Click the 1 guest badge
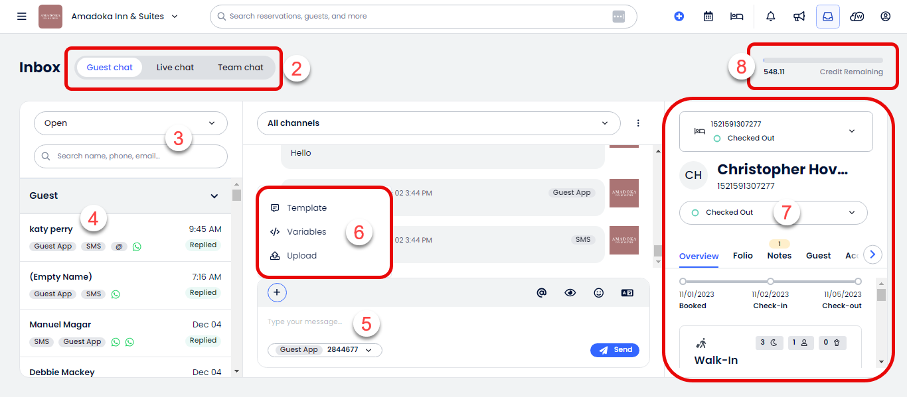The image size is (907, 397). click(800, 343)
